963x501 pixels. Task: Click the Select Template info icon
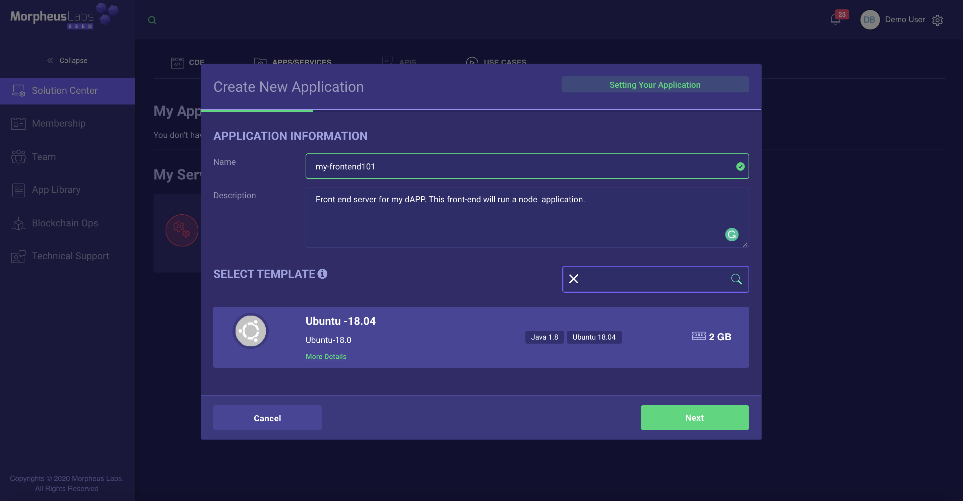tap(322, 274)
